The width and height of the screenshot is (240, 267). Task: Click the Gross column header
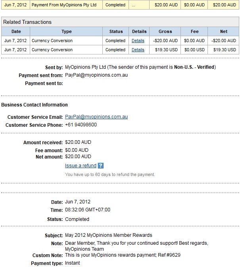165,31
